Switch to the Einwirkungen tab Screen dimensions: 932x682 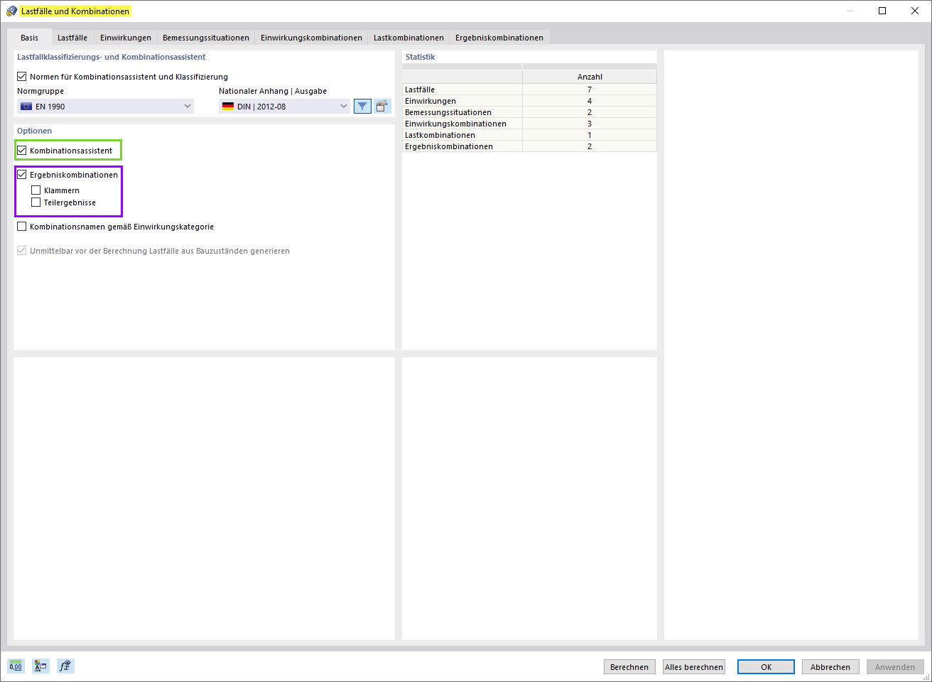125,37
